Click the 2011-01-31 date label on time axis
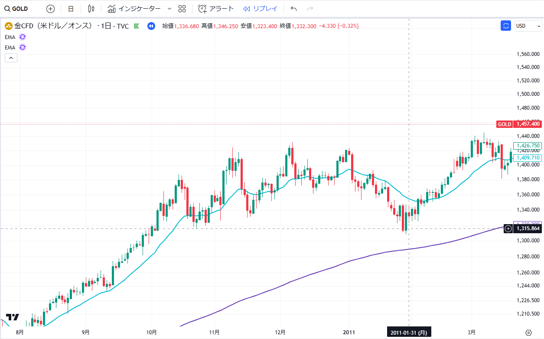Screen dimensions: 544x339 coord(409,332)
